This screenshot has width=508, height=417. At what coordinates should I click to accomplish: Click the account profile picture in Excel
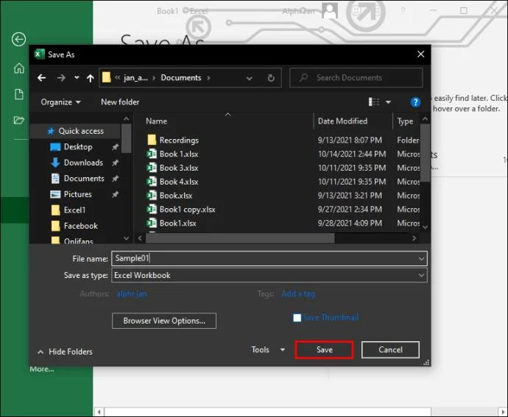[330, 11]
